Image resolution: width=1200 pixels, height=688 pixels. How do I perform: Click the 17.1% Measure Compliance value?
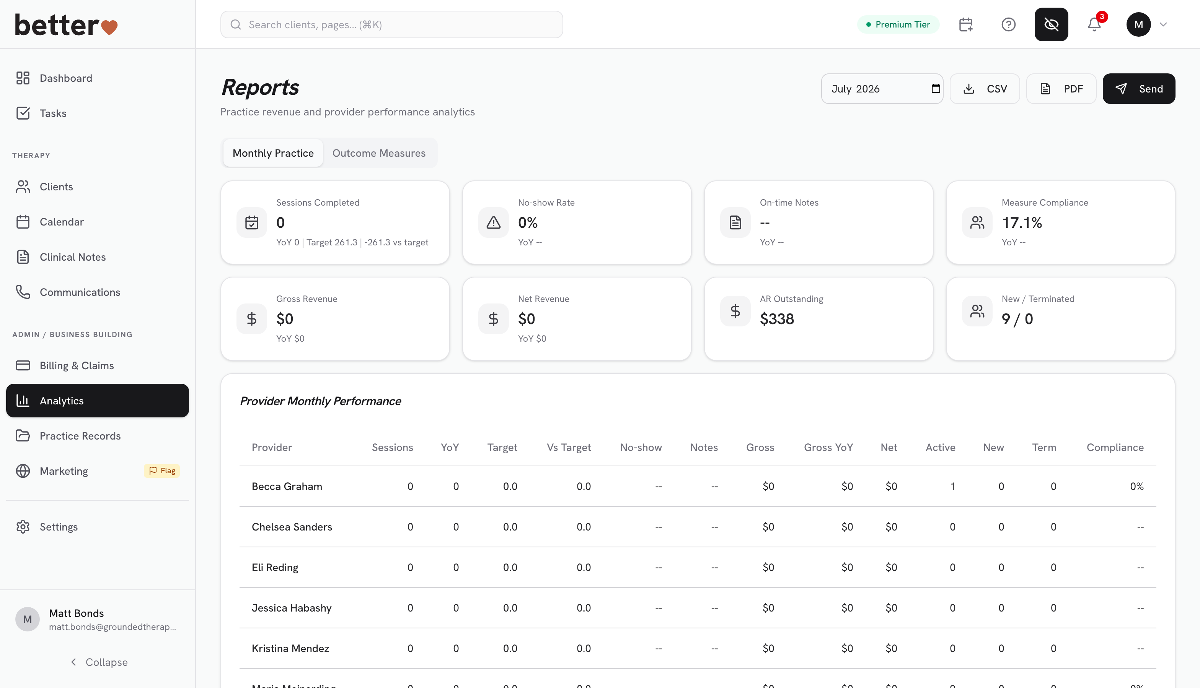click(x=1022, y=222)
